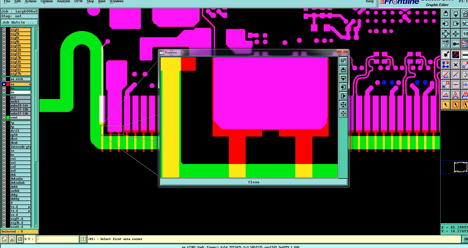468x248 pixels.
Task: Click Popview detach window icon
Action: [343, 61]
